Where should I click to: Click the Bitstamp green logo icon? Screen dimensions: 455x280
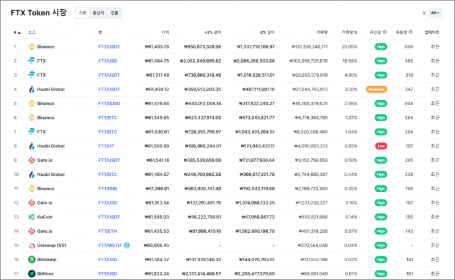click(32, 260)
